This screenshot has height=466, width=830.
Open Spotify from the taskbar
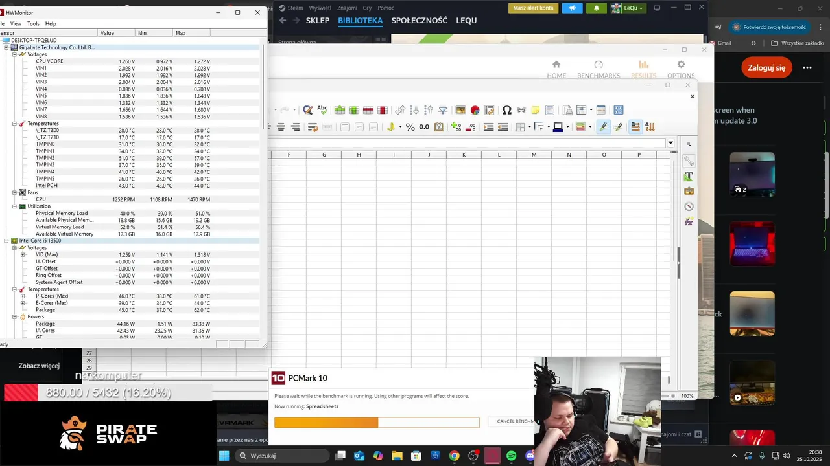pos(511,456)
